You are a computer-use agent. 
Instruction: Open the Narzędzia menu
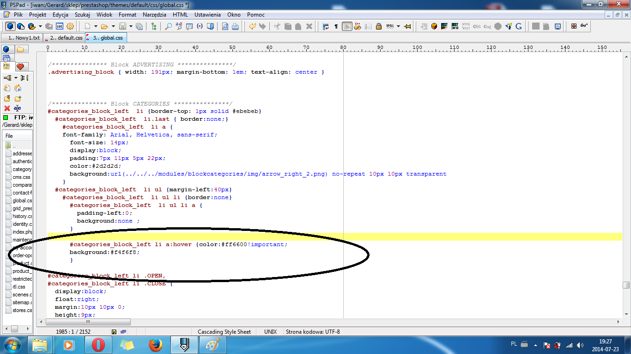tap(155, 15)
